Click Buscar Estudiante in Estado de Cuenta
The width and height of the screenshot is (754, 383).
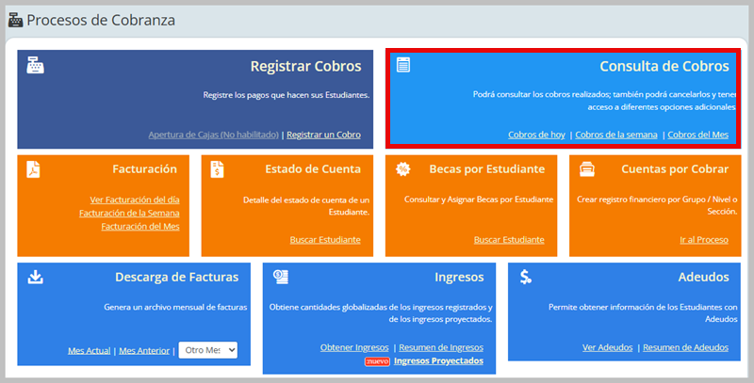pyautogui.click(x=322, y=240)
